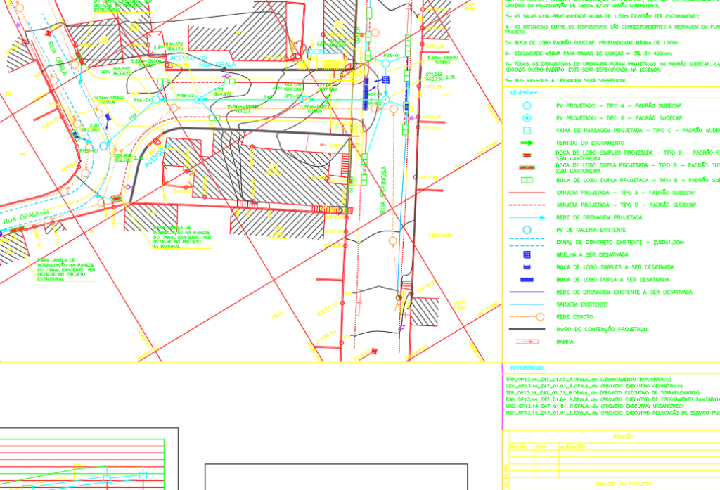Viewport: 720px width, 490px height.
Task: Select the Muro de Contenção Projetado legend line
Action: 527,329
